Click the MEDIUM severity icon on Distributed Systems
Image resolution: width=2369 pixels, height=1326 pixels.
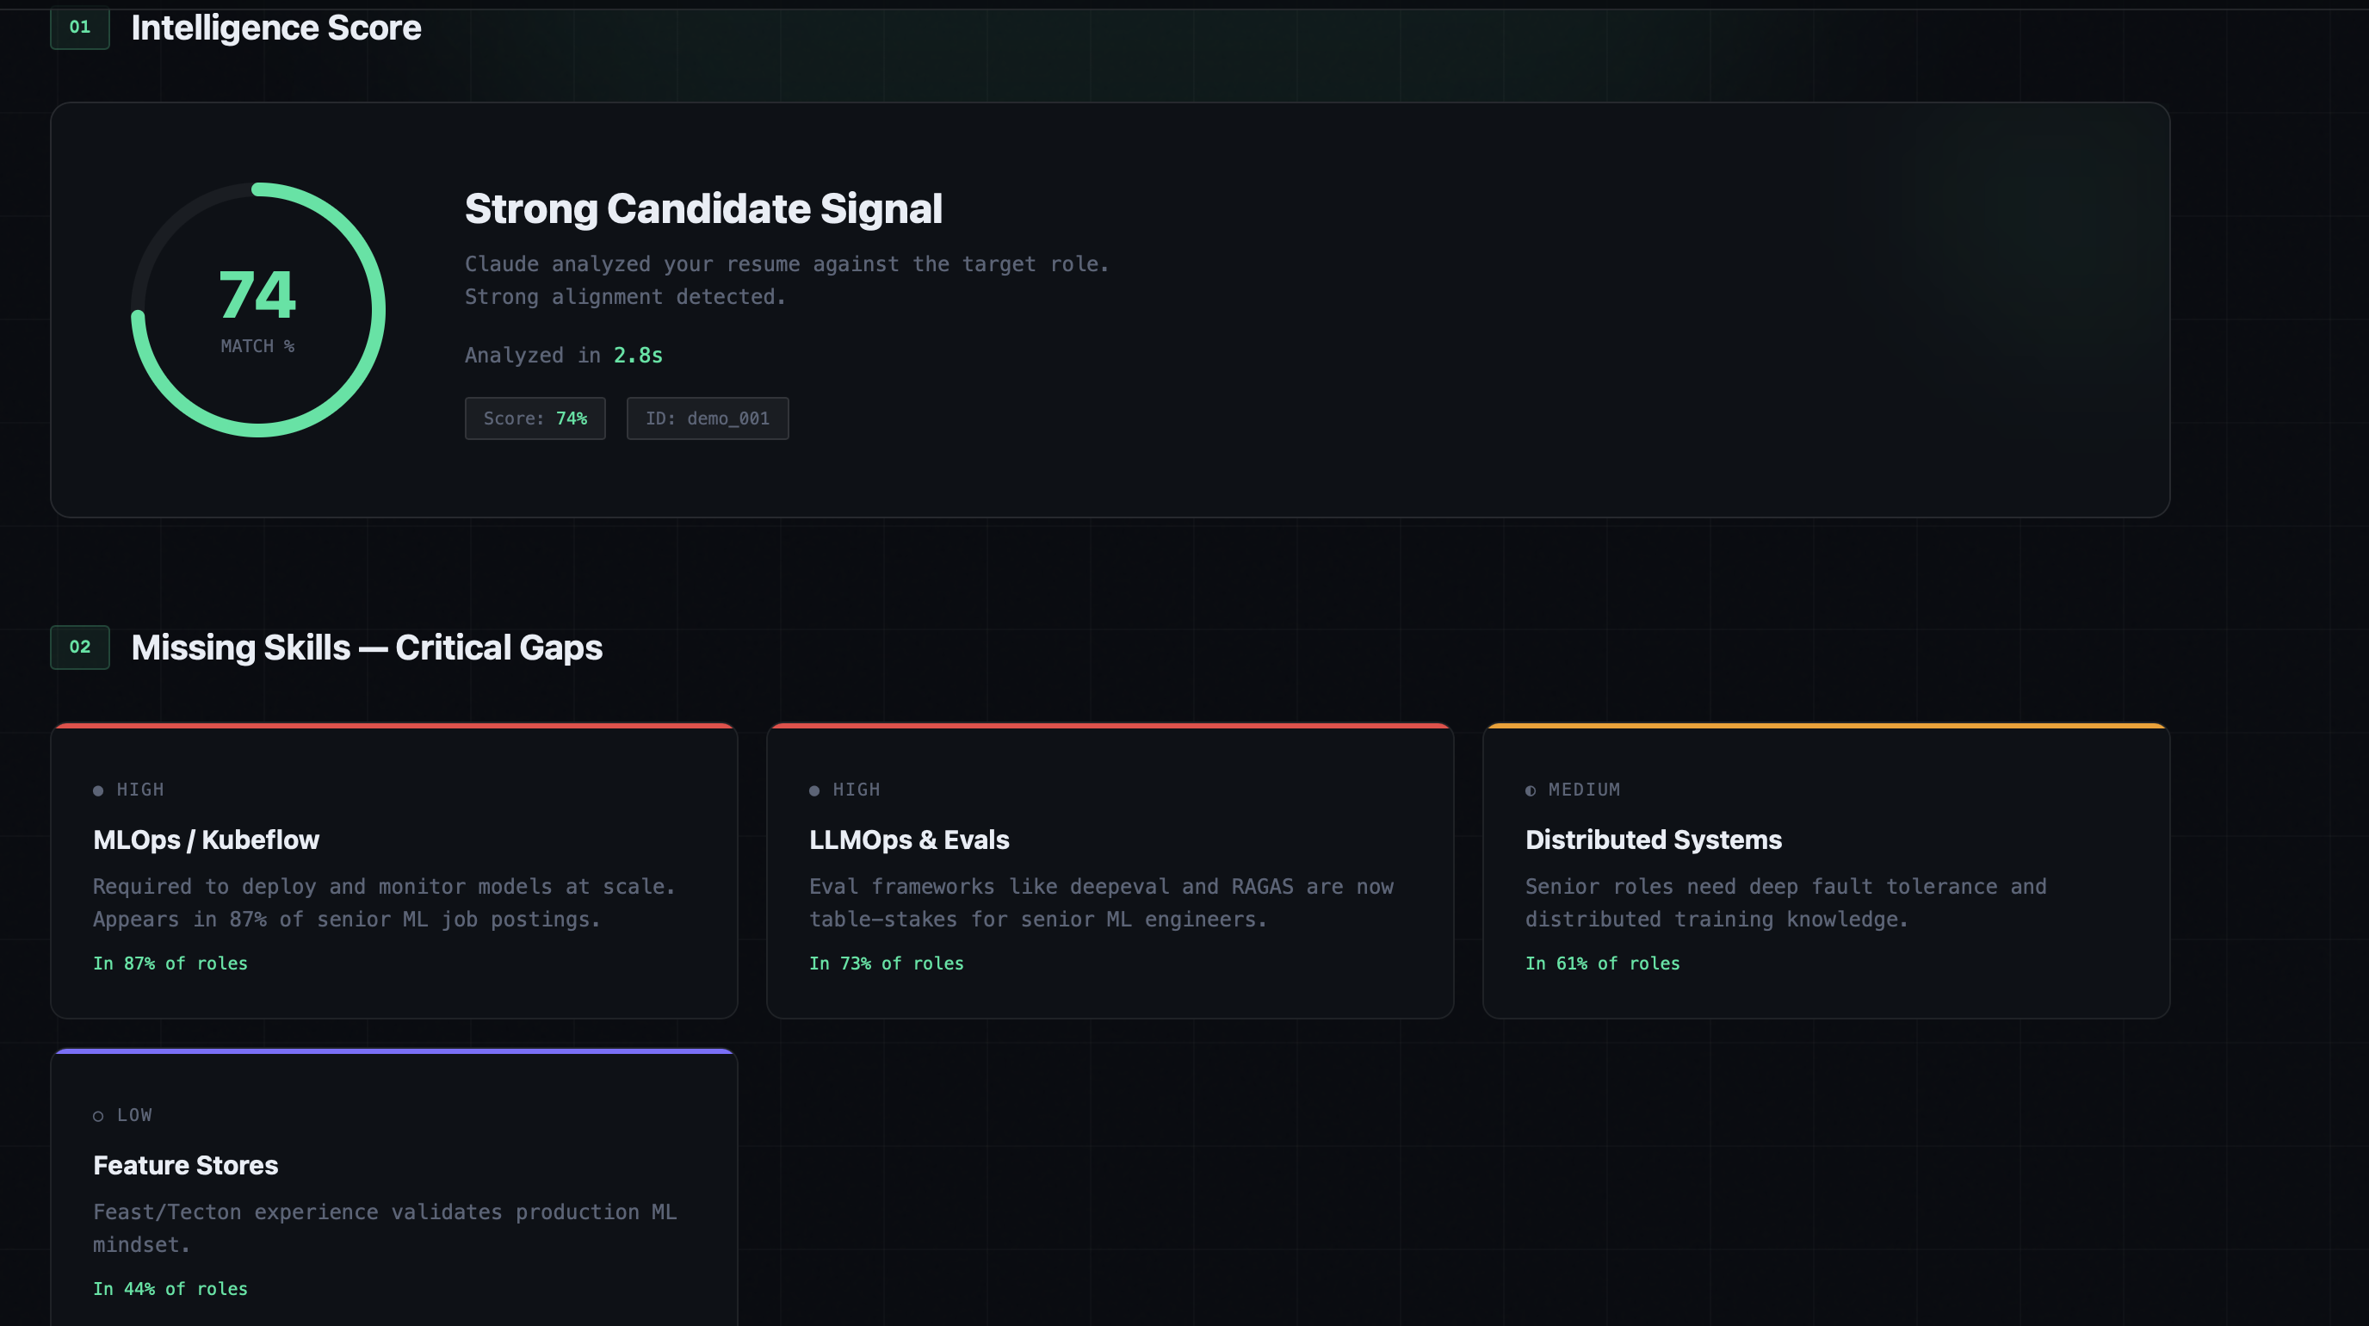pos(1531,789)
